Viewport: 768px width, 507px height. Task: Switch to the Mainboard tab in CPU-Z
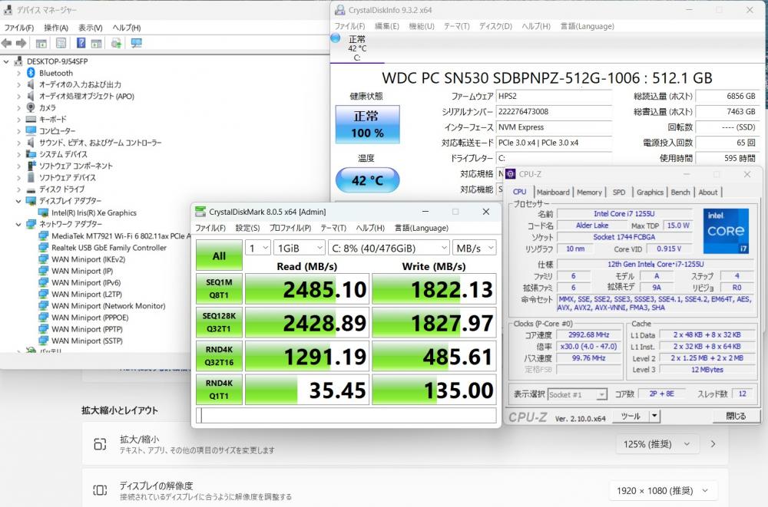[x=553, y=193]
